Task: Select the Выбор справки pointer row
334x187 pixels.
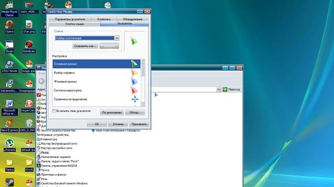Action: 97,73
